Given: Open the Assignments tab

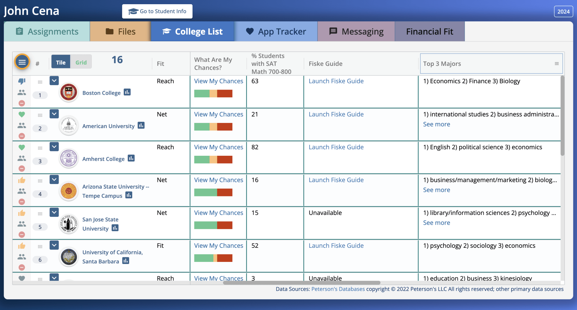Looking at the screenshot, I should point(47,31).
